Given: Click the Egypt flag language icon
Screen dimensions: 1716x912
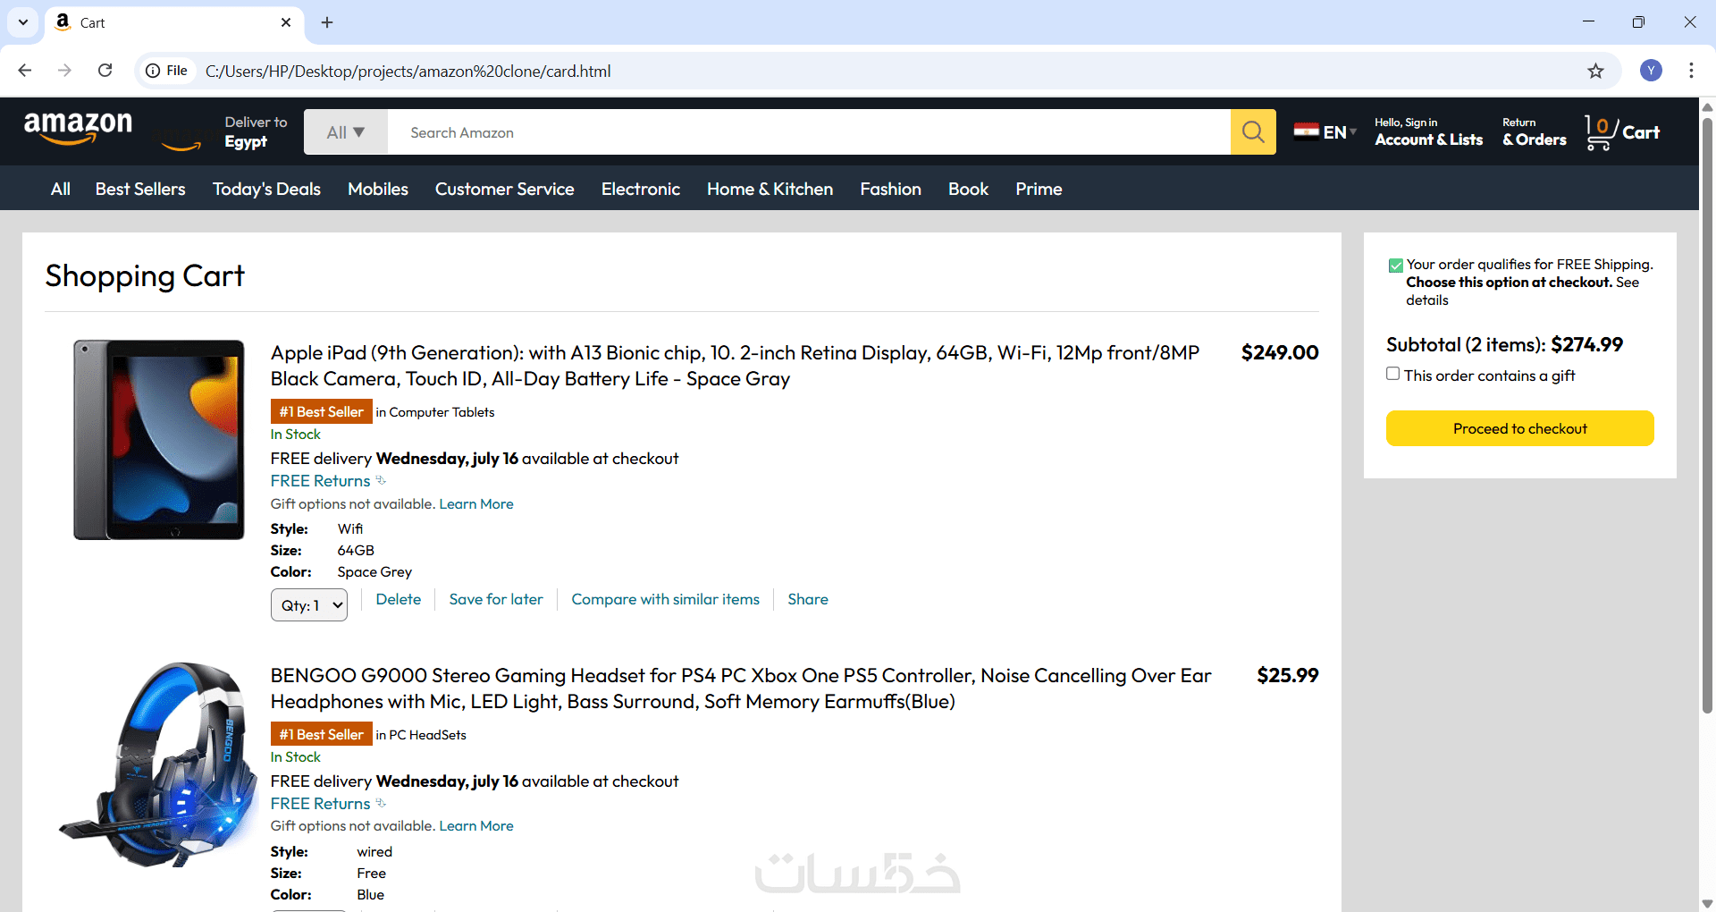Looking at the screenshot, I should tap(1307, 131).
